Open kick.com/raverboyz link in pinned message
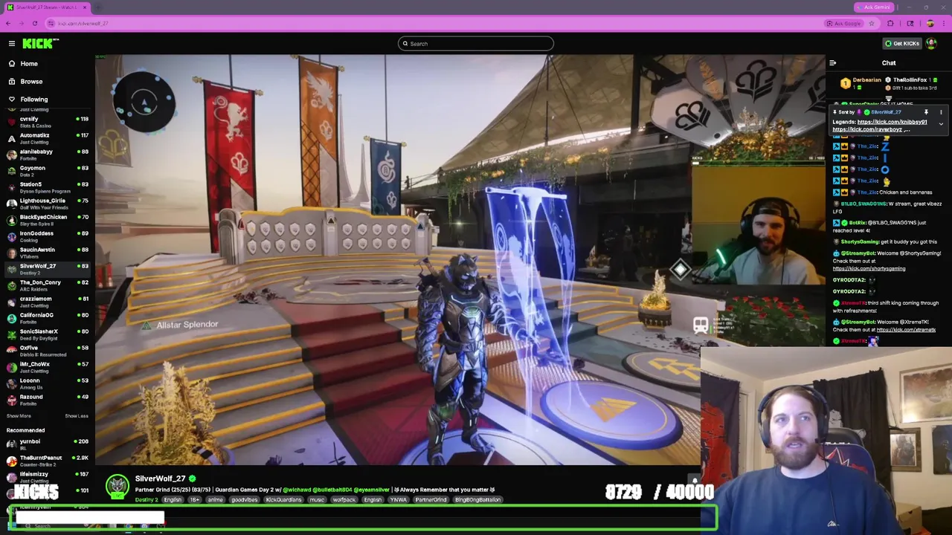Screen dimensions: 952x535 click(867, 129)
